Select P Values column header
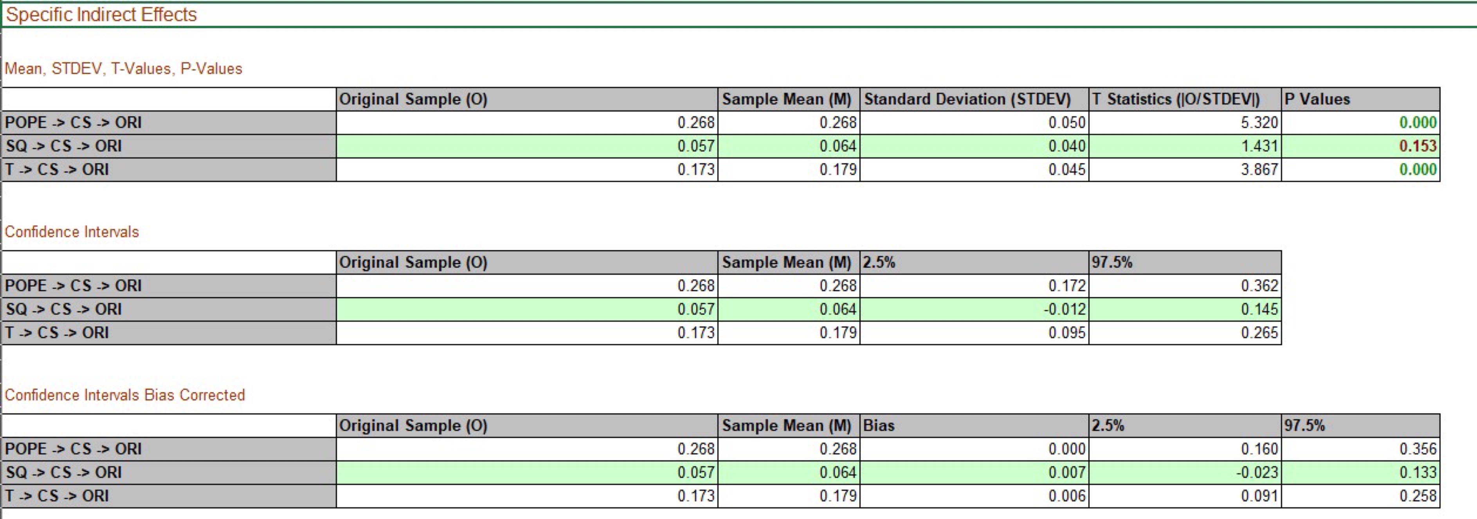 click(1317, 99)
